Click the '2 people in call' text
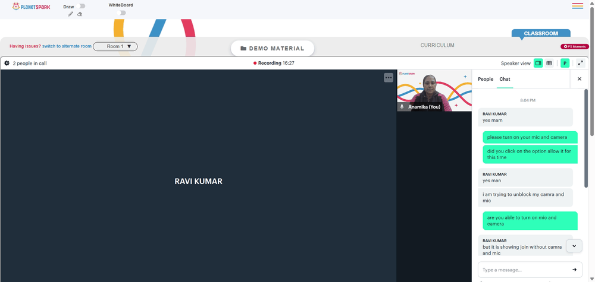Viewport: 595px width, 282px height. pos(30,63)
